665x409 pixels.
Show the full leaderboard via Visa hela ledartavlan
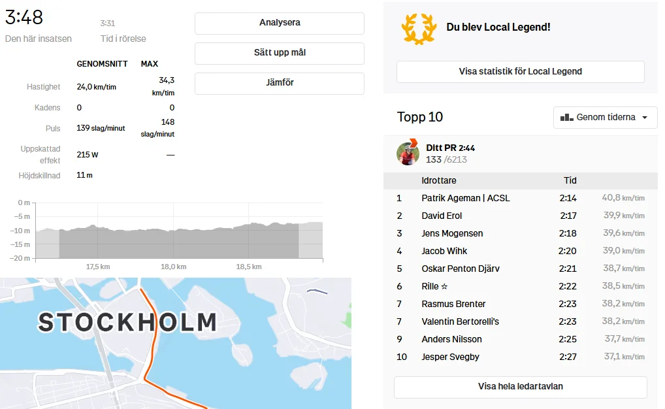pyautogui.click(x=520, y=386)
